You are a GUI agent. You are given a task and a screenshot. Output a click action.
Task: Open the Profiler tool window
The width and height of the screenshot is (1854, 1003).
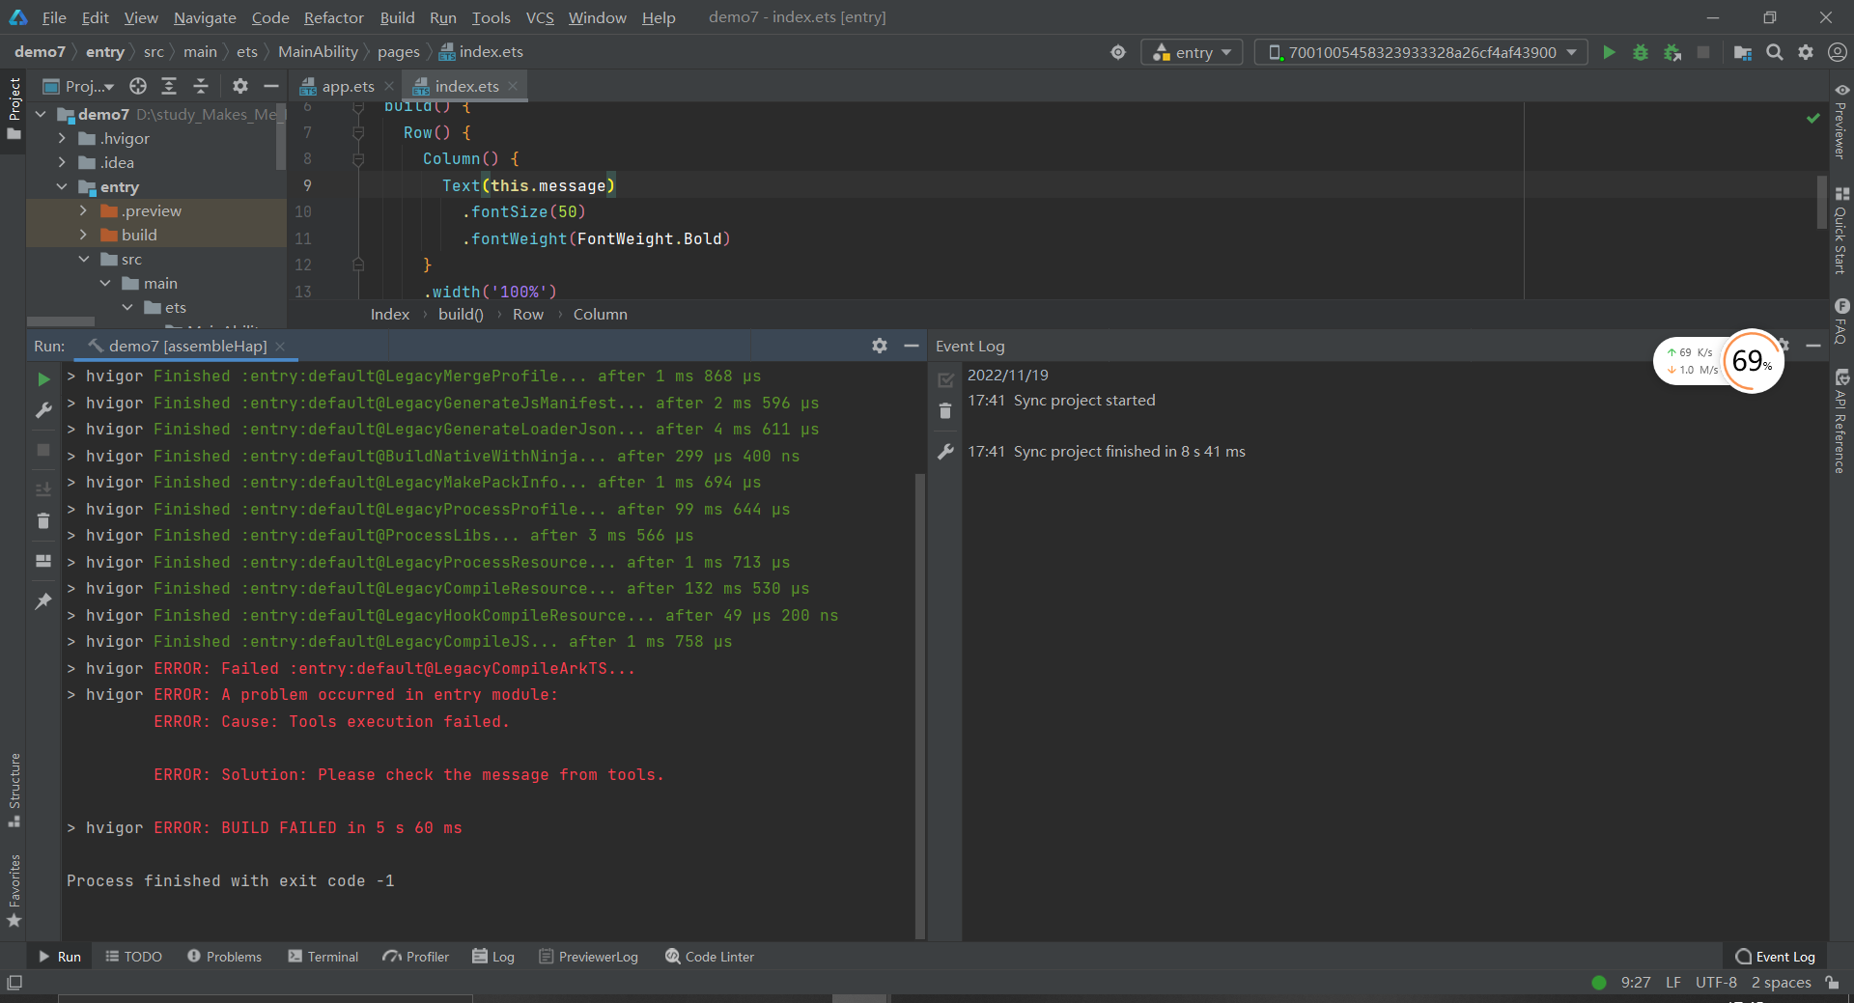pos(416,957)
